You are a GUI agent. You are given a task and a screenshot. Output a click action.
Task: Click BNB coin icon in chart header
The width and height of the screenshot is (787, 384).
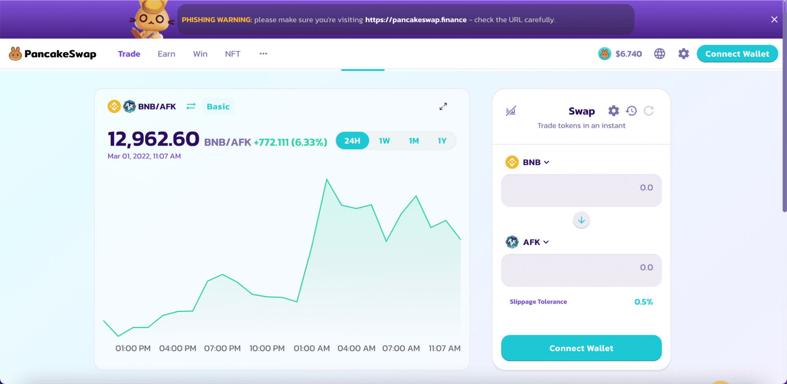(x=114, y=106)
